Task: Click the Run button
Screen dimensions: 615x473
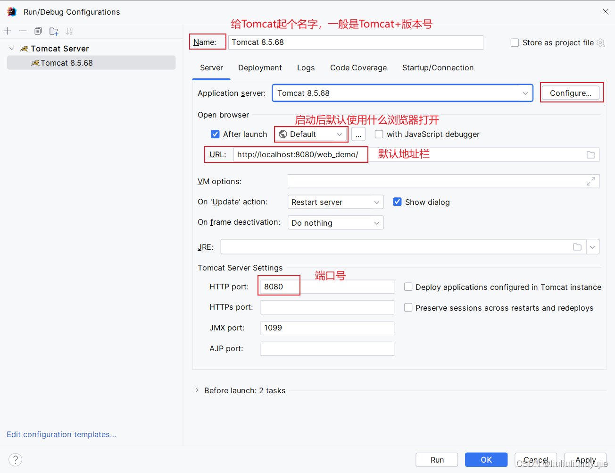Action: point(437,460)
